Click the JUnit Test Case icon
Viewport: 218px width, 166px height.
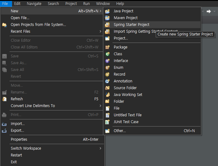(107, 122)
